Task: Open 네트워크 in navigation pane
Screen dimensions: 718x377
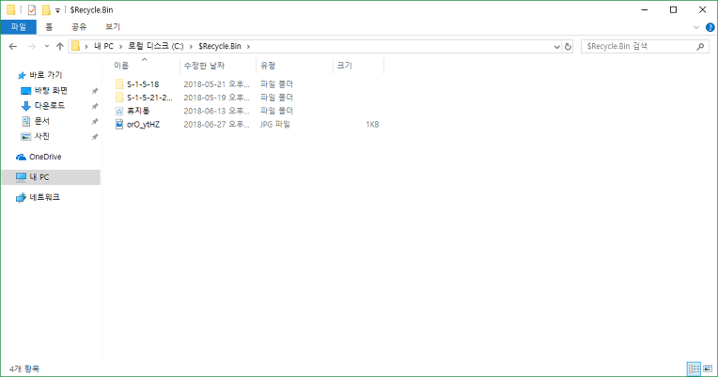Action: tap(44, 197)
